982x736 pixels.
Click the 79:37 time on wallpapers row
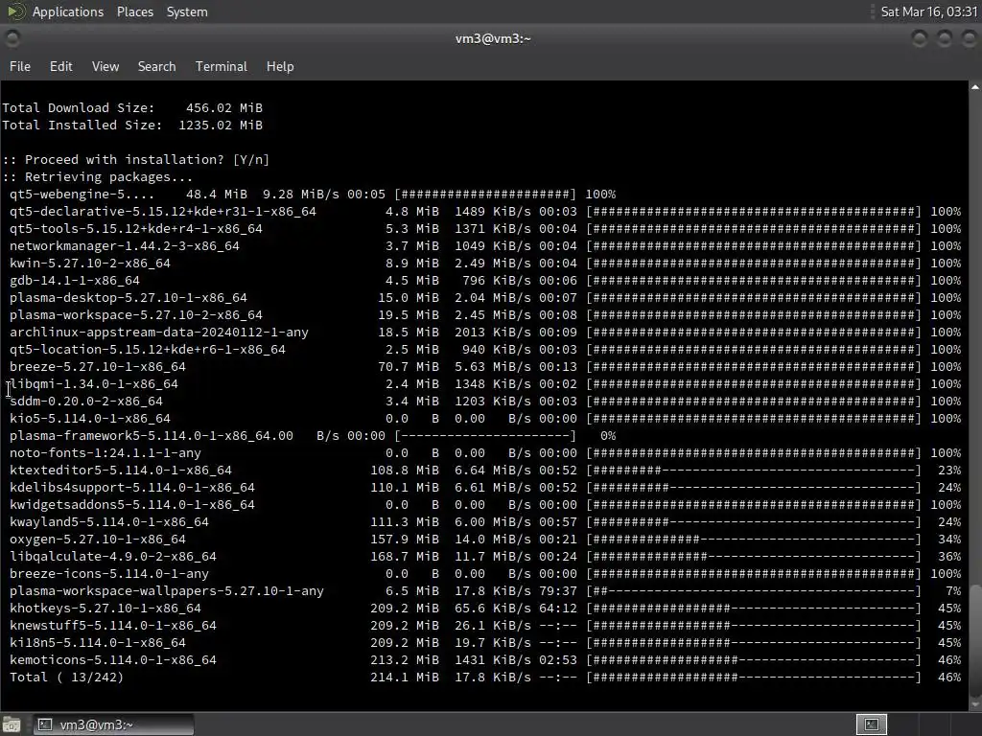[x=558, y=590]
